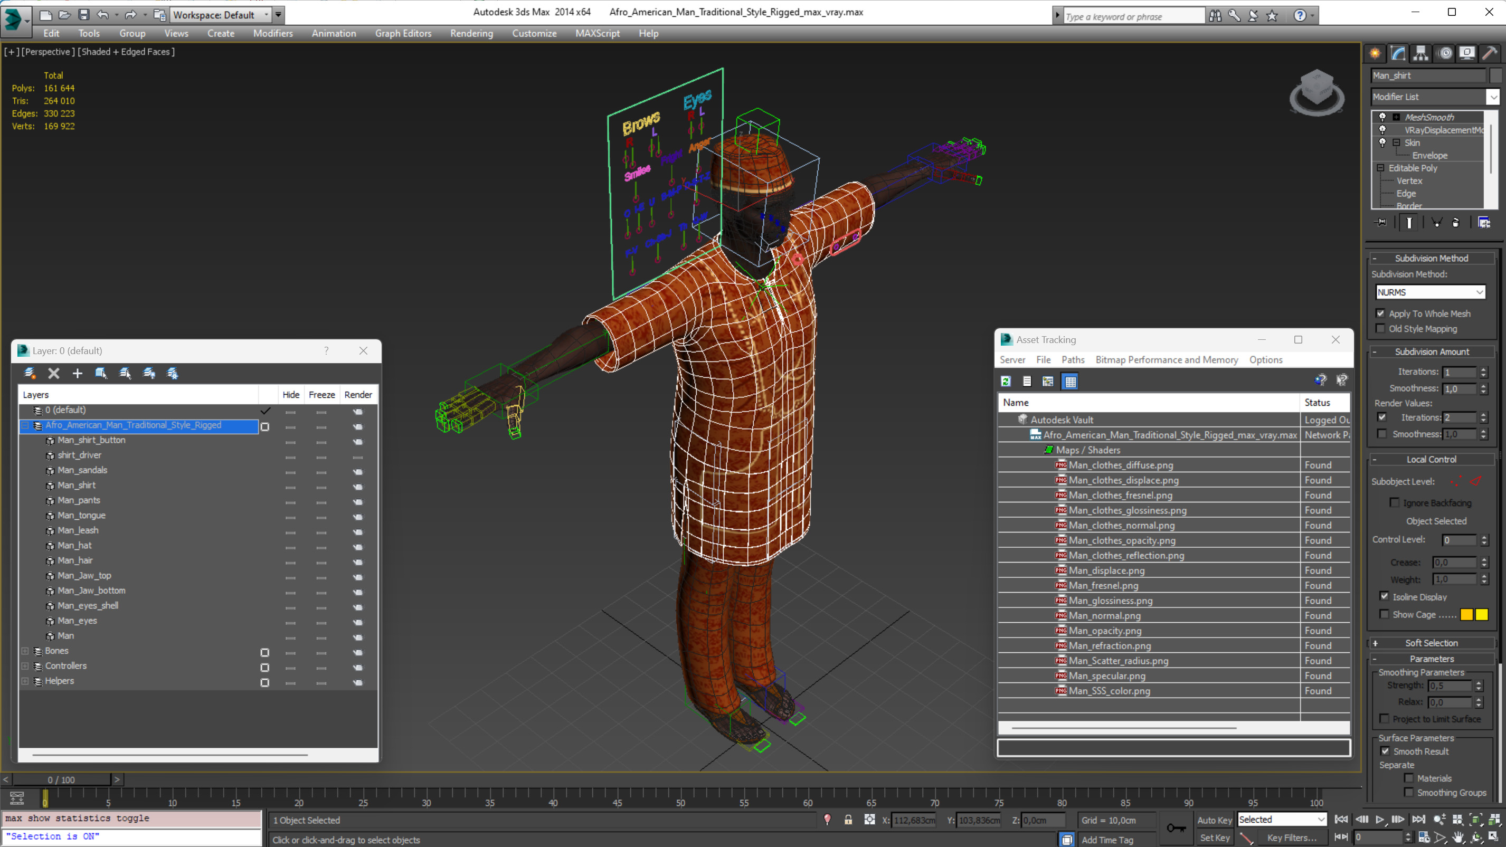
Task: Enable Ignore Backfacing checkbox
Action: click(1394, 503)
